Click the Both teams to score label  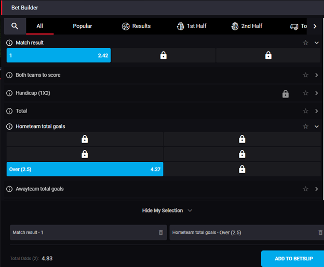[38, 75]
